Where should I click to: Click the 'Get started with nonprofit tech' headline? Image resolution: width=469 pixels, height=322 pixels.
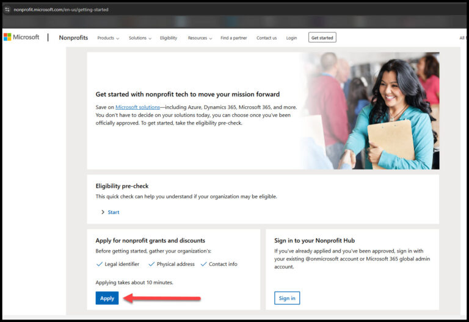tap(187, 95)
